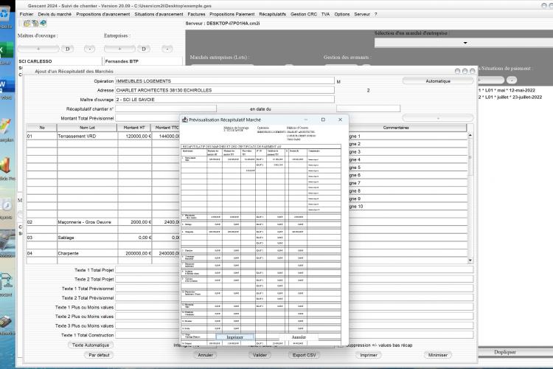Open the TVA menu
The image size is (553, 369).
325,14
